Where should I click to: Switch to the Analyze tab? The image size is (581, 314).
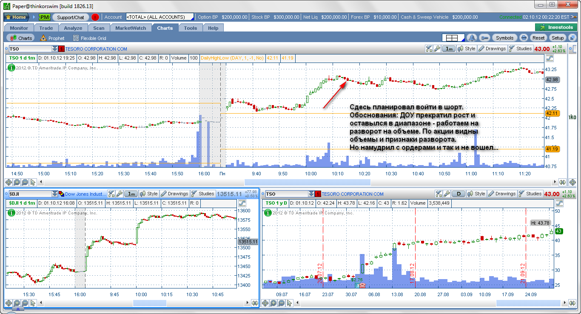[x=73, y=28]
